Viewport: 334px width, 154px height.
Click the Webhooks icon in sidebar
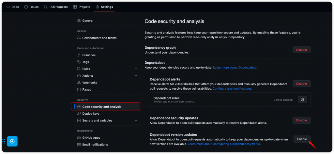pyautogui.click(x=79, y=83)
